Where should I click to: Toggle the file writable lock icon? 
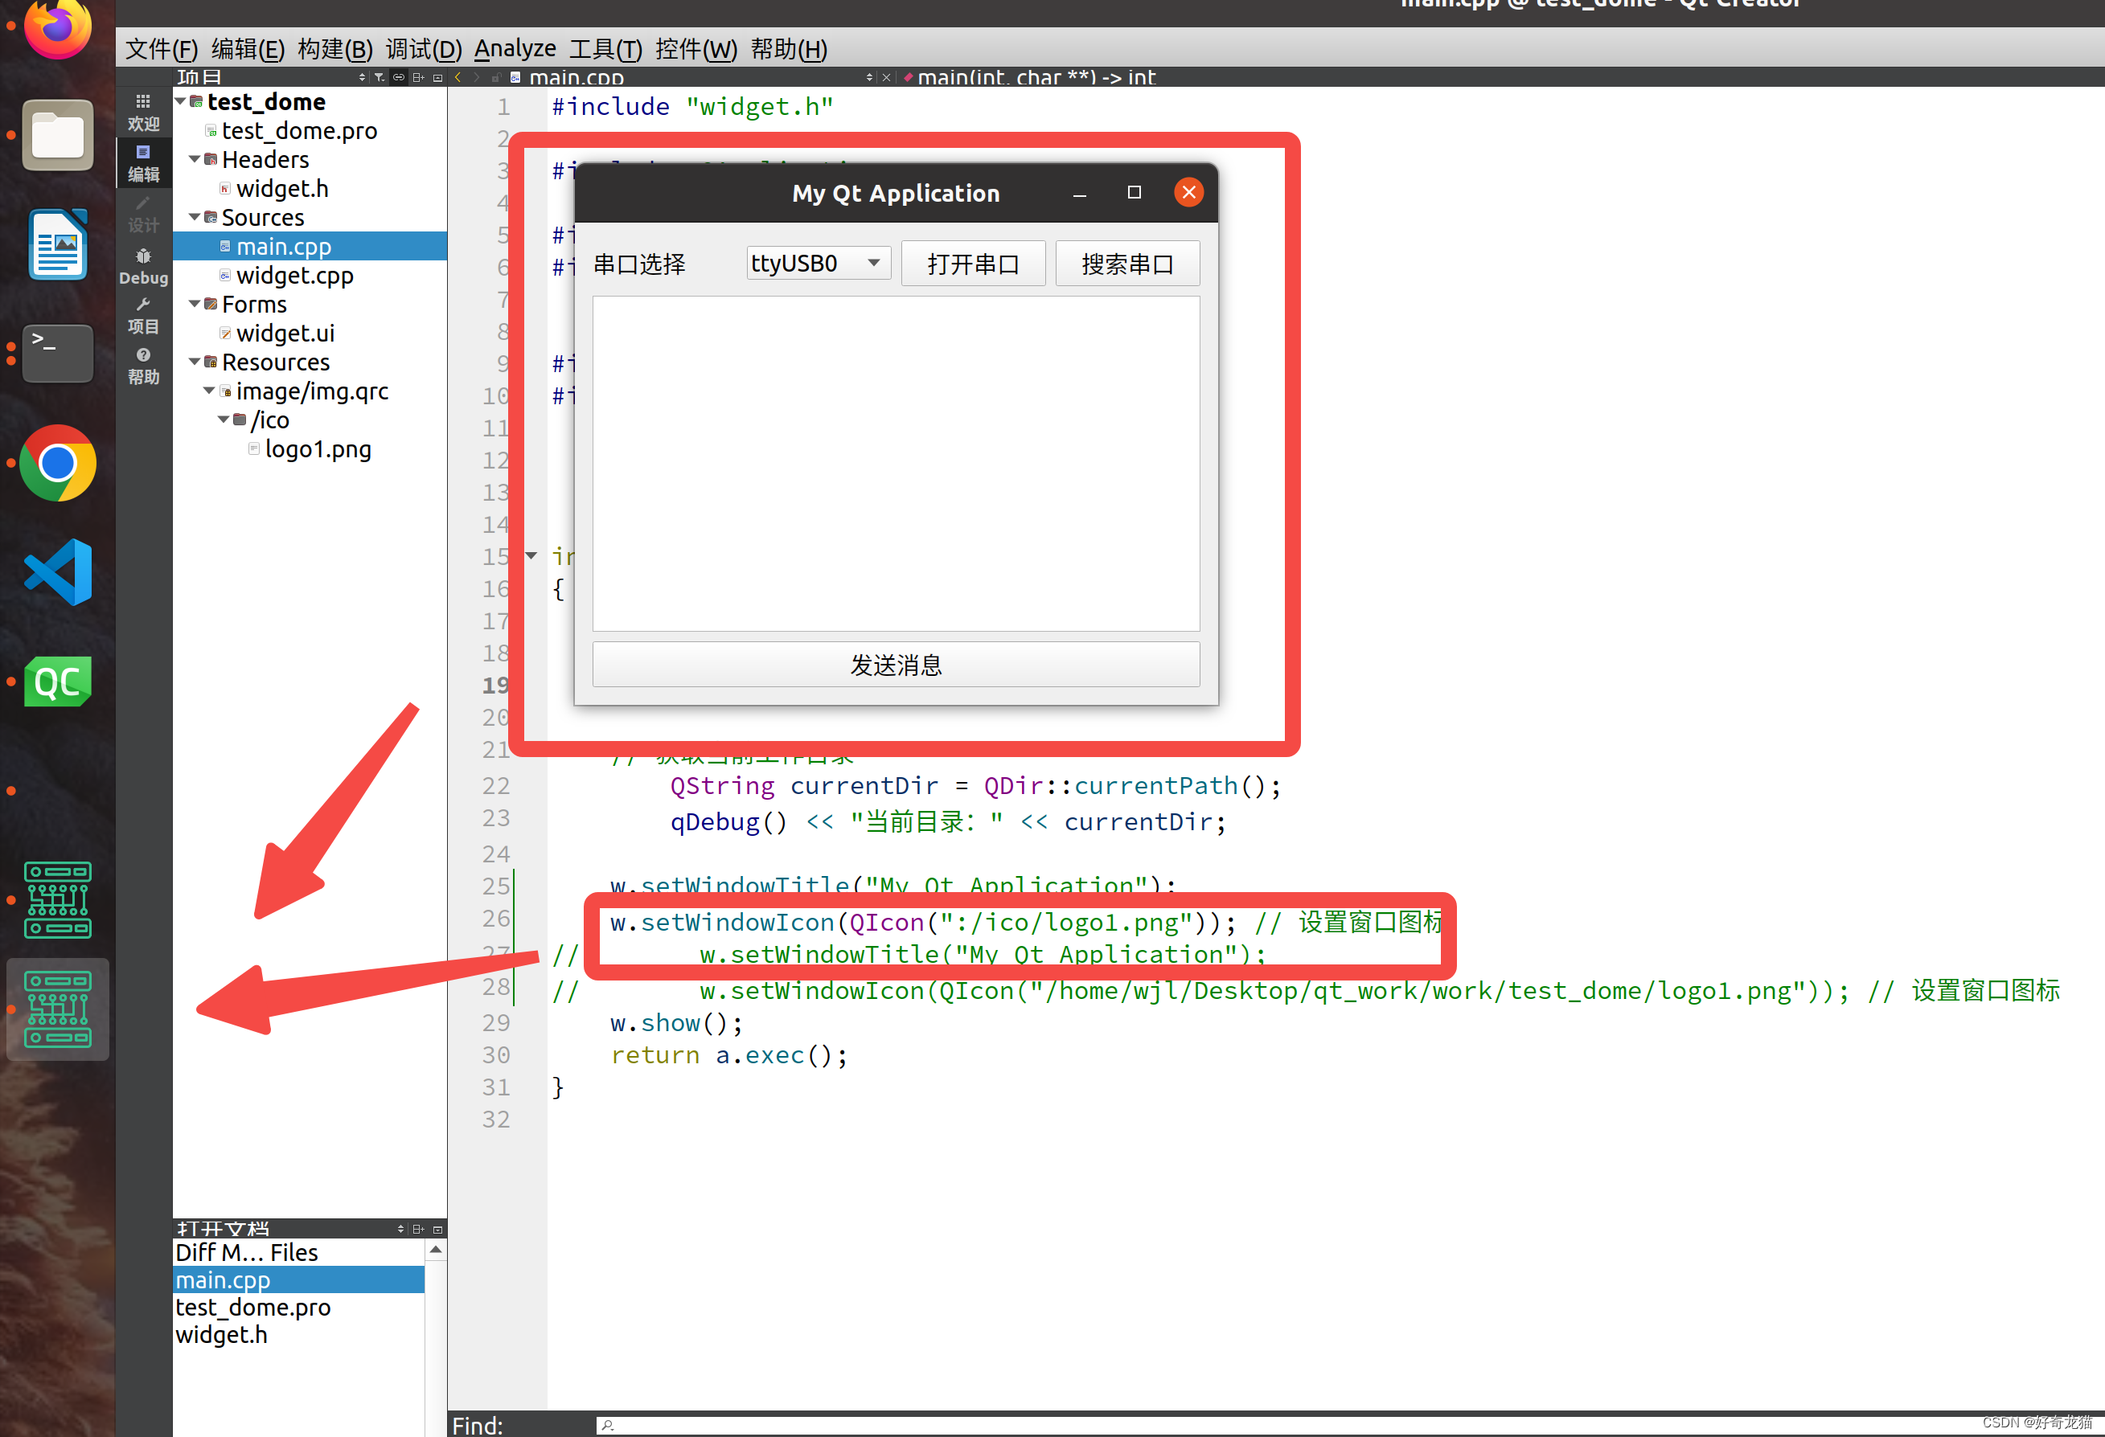coord(496,78)
